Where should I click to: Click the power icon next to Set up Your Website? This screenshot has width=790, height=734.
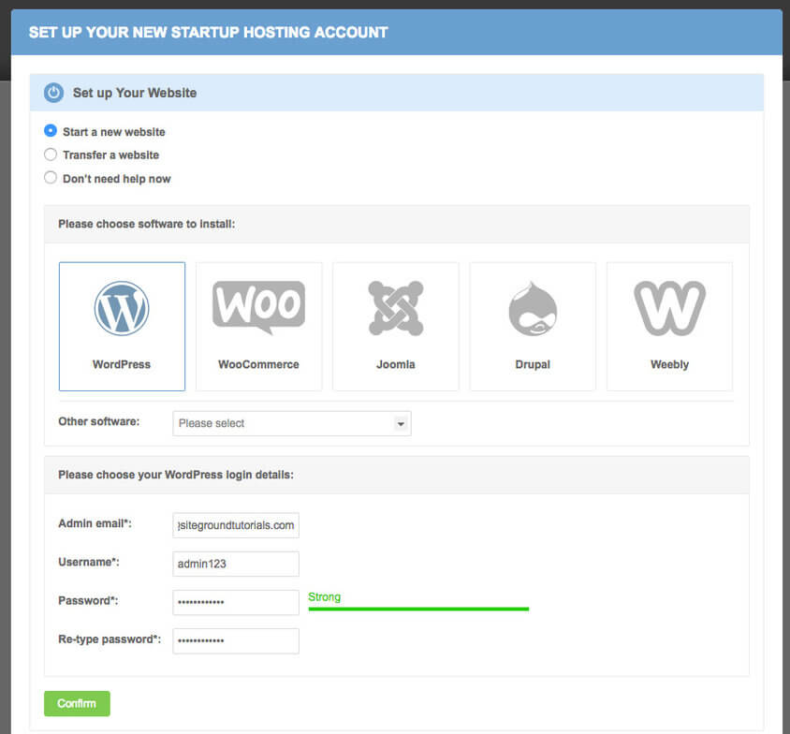point(55,93)
